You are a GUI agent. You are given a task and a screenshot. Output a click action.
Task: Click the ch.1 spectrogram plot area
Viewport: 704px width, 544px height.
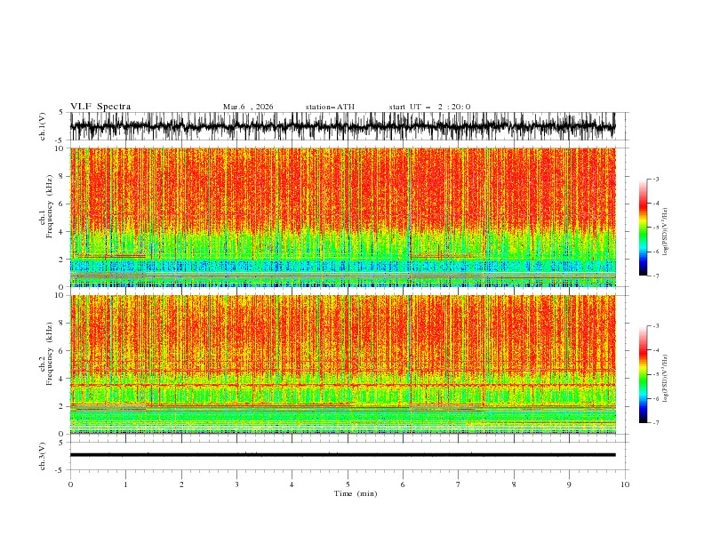pos(342,217)
